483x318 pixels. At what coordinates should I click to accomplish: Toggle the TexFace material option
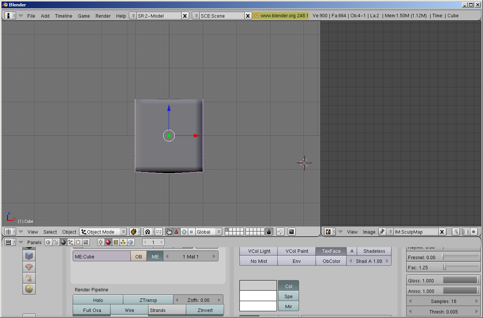point(331,251)
